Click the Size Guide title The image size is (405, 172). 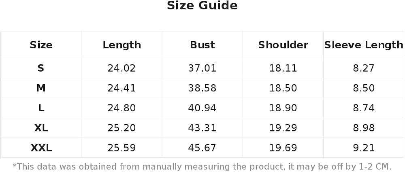pyautogui.click(x=202, y=6)
